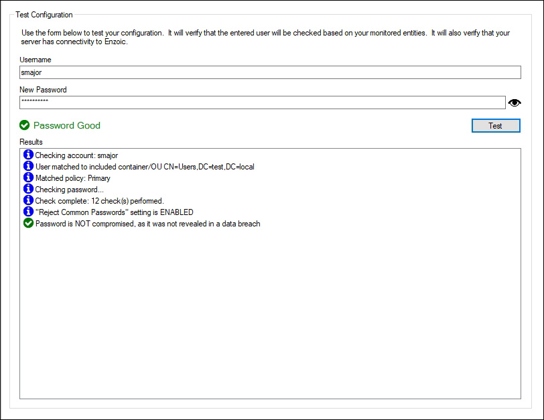544x420 pixels.
Task: Click the "User matched to included container/OU" text
Action: tap(145, 167)
